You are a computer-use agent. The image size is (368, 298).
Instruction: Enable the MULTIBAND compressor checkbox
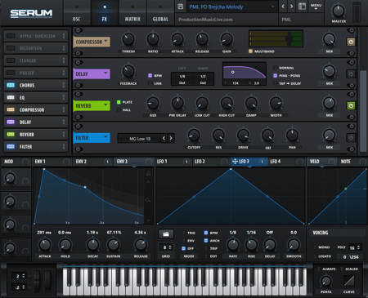[x=250, y=51]
